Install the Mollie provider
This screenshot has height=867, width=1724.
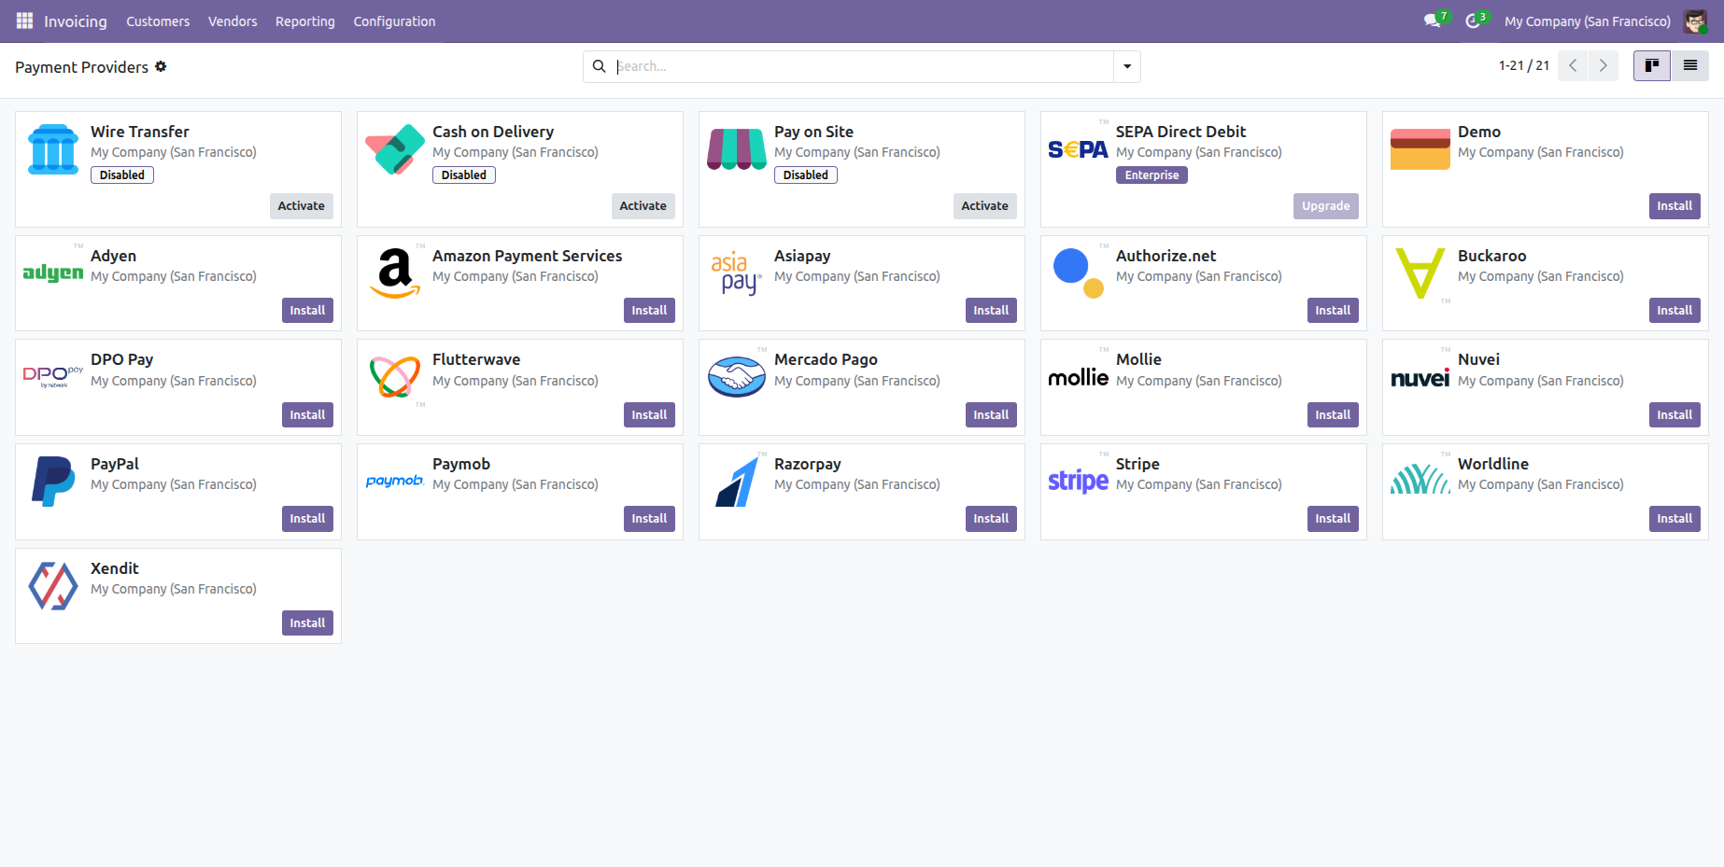1333,415
